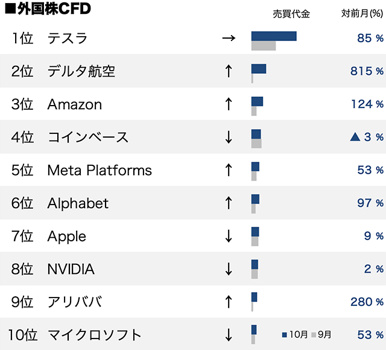Screen dimensions: 386x350
Task: Click the 815 % value for デルタ航空
Action: click(367, 71)
